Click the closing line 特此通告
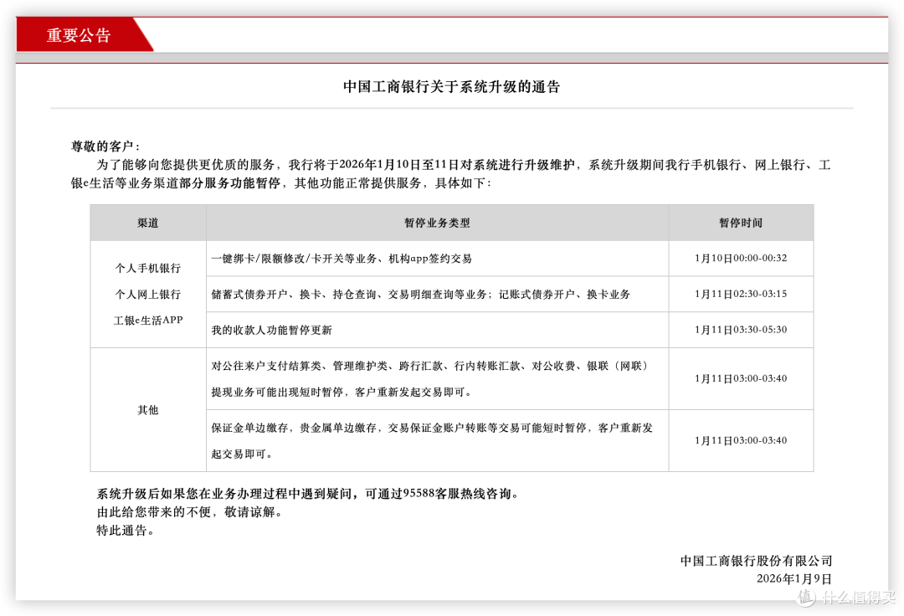The image size is (904, 616). (125, 531)
